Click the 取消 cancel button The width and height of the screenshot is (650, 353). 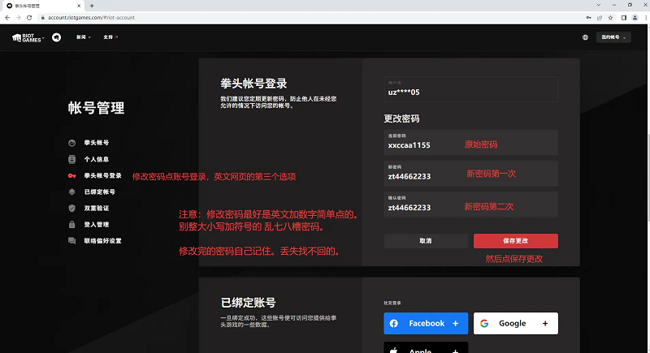426,241
